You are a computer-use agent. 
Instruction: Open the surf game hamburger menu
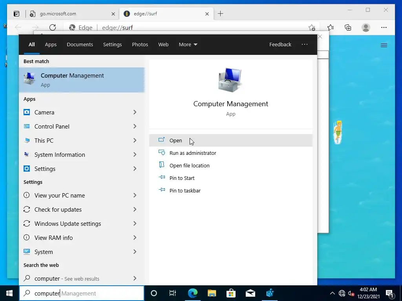(384, 45)
